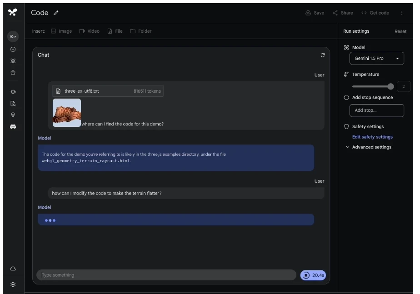
Task: Open the lightbulb icon in sidebar
Action: (x=13, y=115)
